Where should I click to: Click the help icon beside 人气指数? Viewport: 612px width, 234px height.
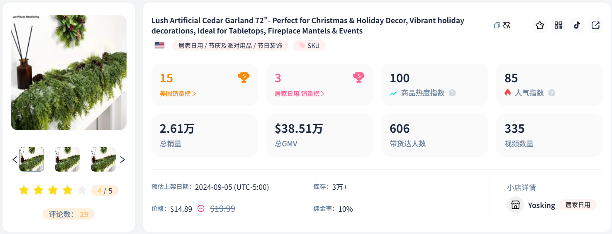tap(551, 93)
